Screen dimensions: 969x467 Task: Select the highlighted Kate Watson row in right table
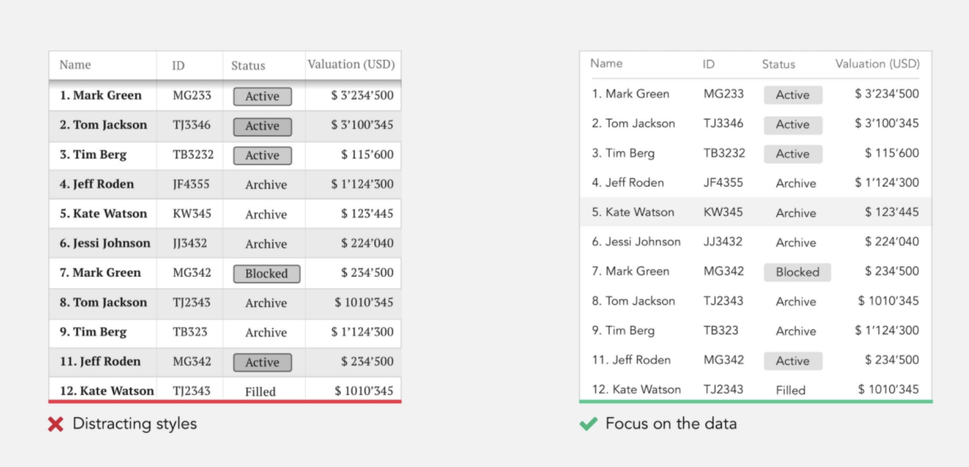[755, 212]
